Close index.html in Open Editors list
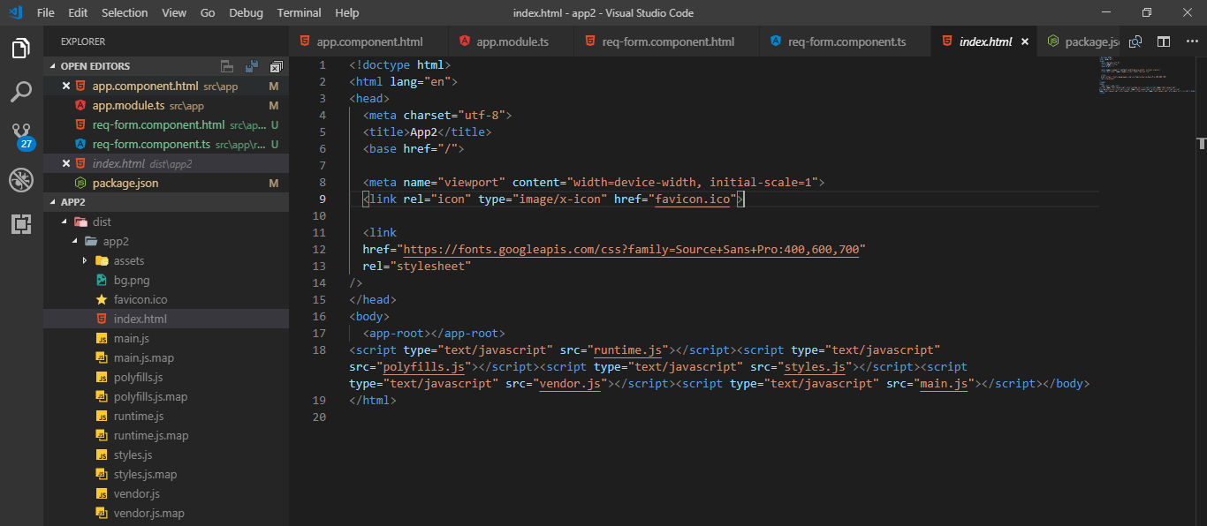The height and width of the screenshot is (526, 1207). (x=66, y=164)
